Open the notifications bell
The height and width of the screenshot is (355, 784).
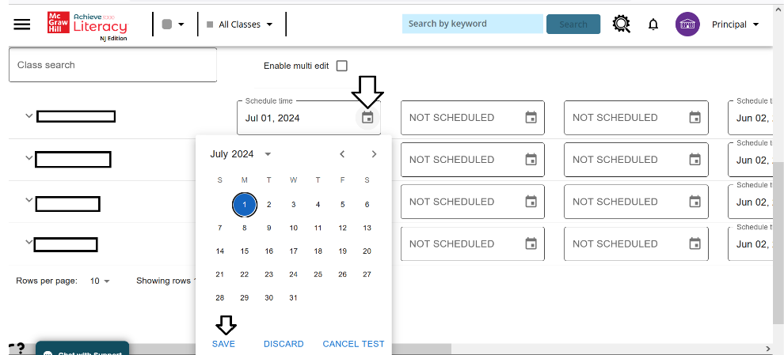click(653, 24)
